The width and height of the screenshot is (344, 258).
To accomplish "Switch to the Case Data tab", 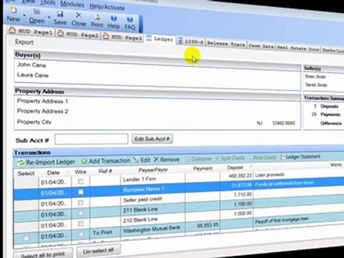I will coord(261,46).
